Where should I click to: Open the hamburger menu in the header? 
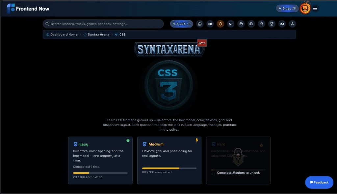[315, 9]
